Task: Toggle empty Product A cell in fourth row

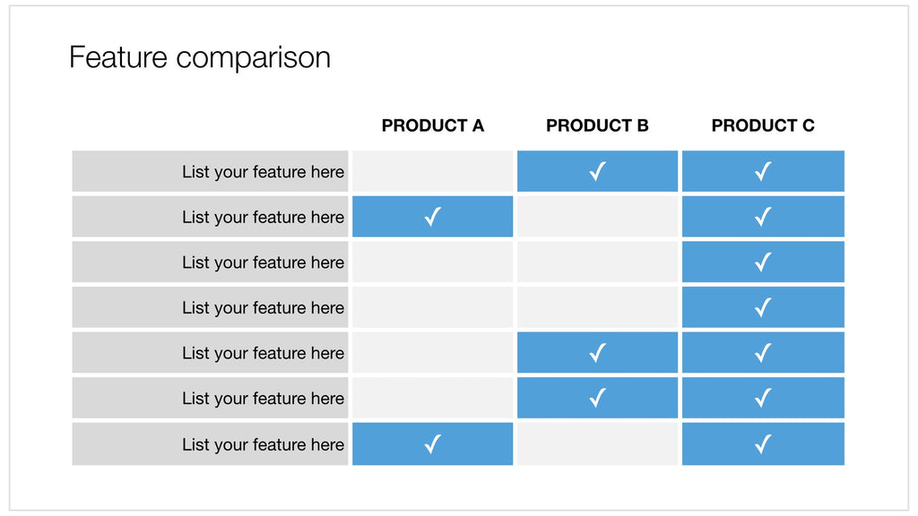Action: coord(432,307)
